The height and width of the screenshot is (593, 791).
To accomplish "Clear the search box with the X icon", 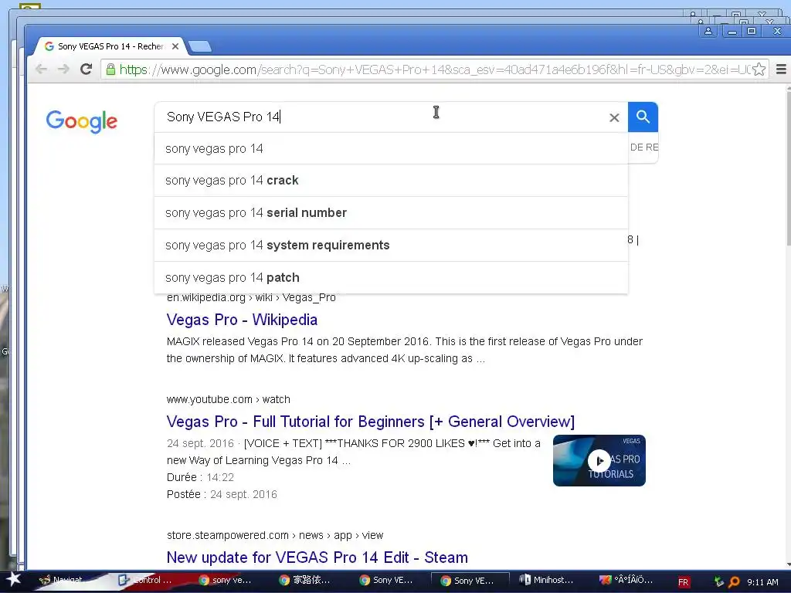I will [614, 117].
